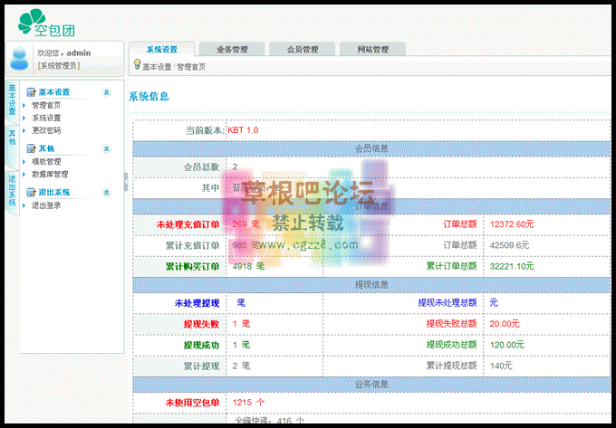Click the 系统信息 page heading
This screenshot has width=616, height=428.
pos(149,97)
